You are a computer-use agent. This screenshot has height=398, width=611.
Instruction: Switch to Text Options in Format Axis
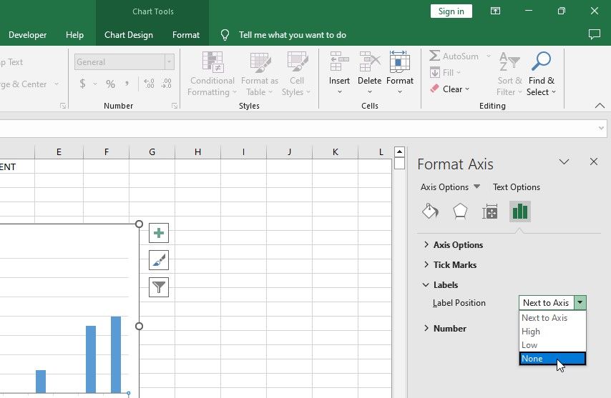[x=516, y=187]
